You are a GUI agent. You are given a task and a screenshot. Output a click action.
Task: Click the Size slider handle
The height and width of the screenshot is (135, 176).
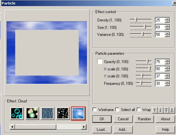(x=145, y=27)
